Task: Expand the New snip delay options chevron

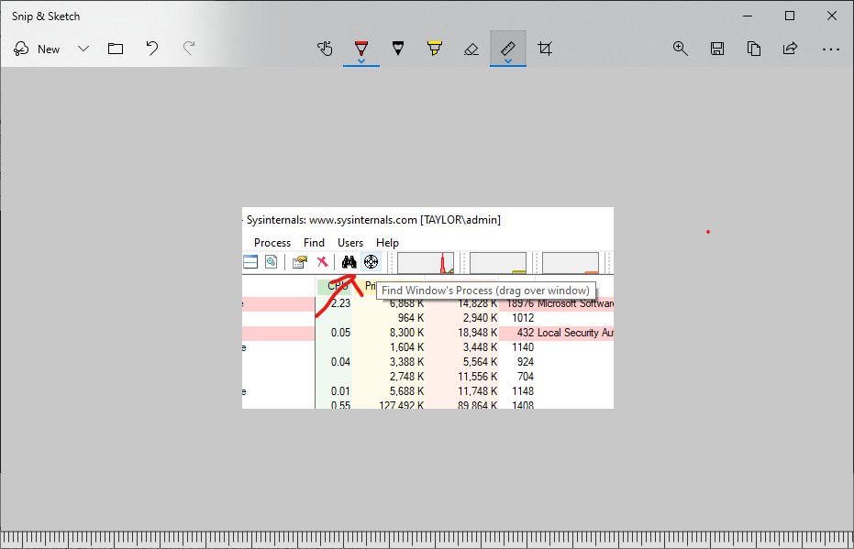Action: 83,49
